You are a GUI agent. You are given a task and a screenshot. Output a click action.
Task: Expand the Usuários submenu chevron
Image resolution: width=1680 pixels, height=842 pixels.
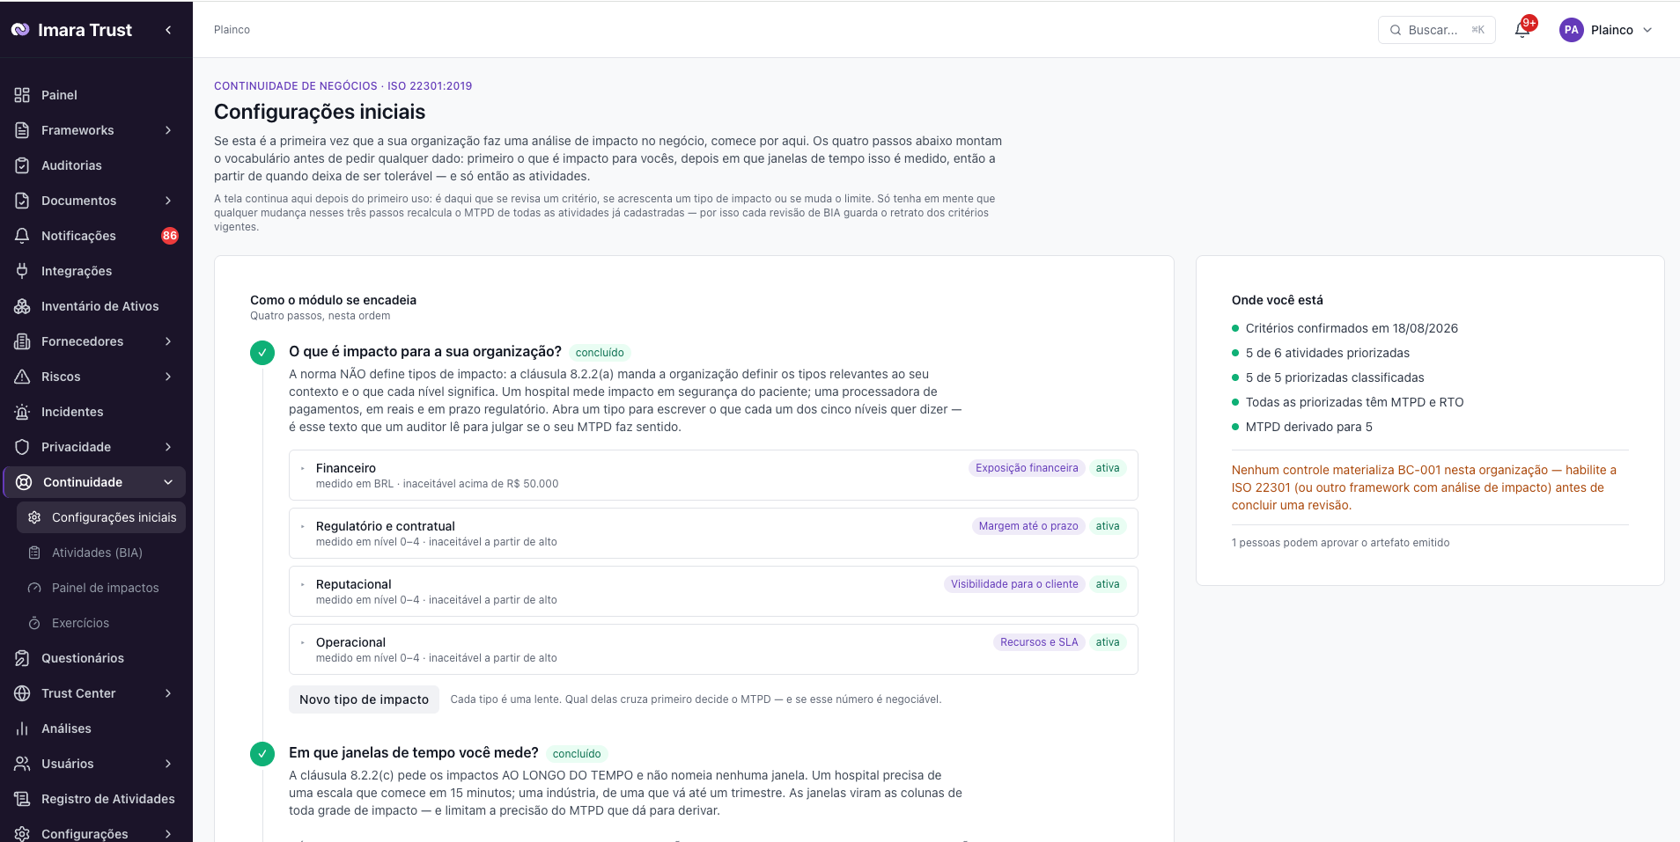coord(168,764)
